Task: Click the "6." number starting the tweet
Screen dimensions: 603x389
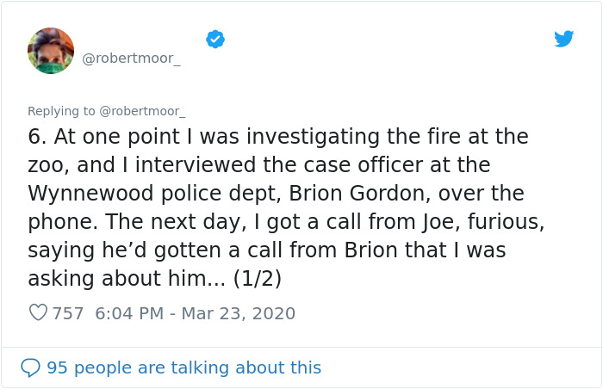Action: pos(38,136)
